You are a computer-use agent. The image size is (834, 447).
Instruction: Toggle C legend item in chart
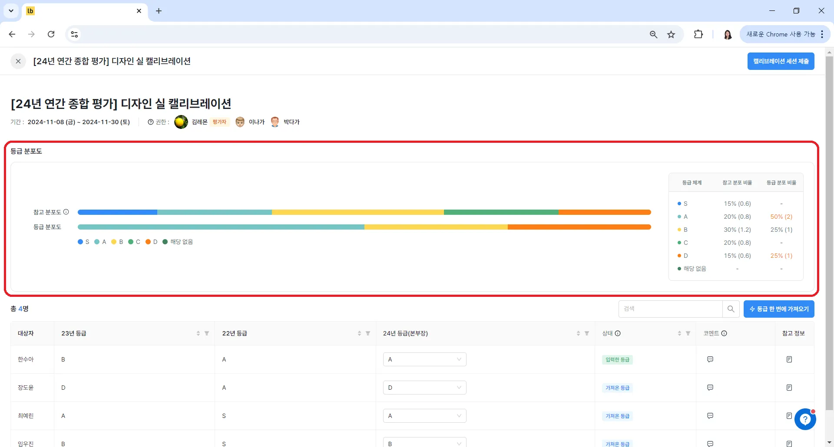click(x=134, y=242)
